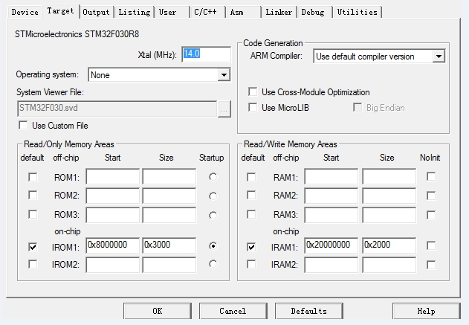Image resolution: width=469 pixels, height=325 pixels.
Task: Click the IRAM2 Start address field
Action: click(x=331, y=265)
